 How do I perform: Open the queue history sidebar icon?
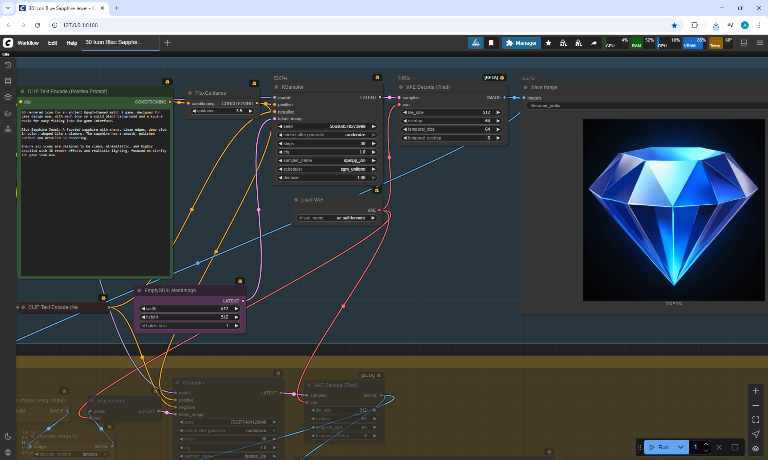click(8, 65)
